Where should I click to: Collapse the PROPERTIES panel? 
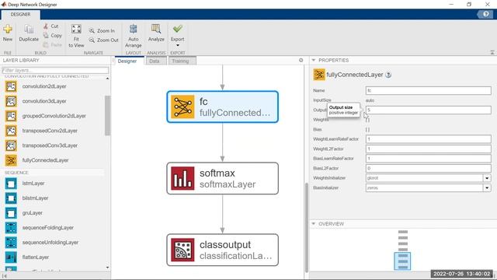[x=314, y=60]
